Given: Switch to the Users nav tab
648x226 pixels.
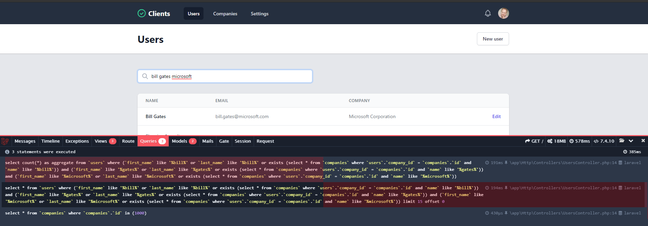Looking at the screenshot, I should click(x=194, y=14).
